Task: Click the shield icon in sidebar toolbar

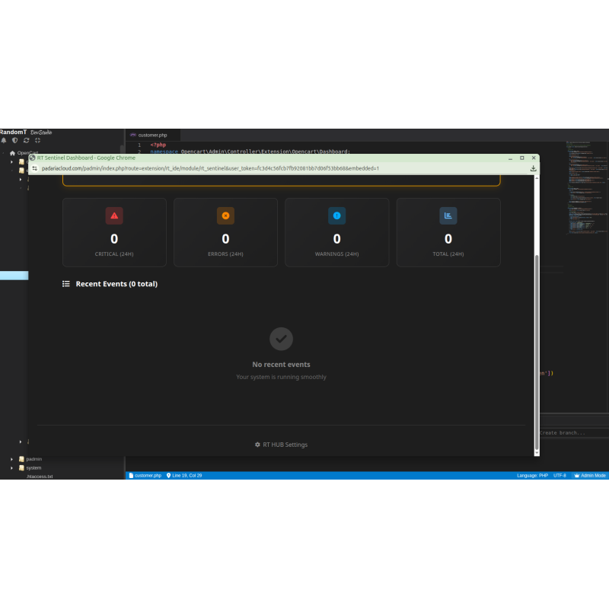Action: click(14, 140)
